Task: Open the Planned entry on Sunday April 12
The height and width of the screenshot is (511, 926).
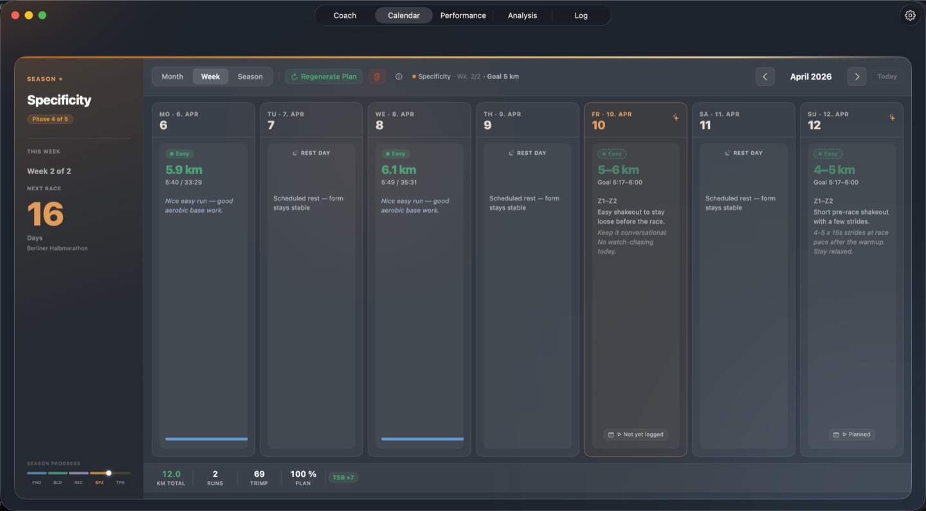Action: [851, 435]
